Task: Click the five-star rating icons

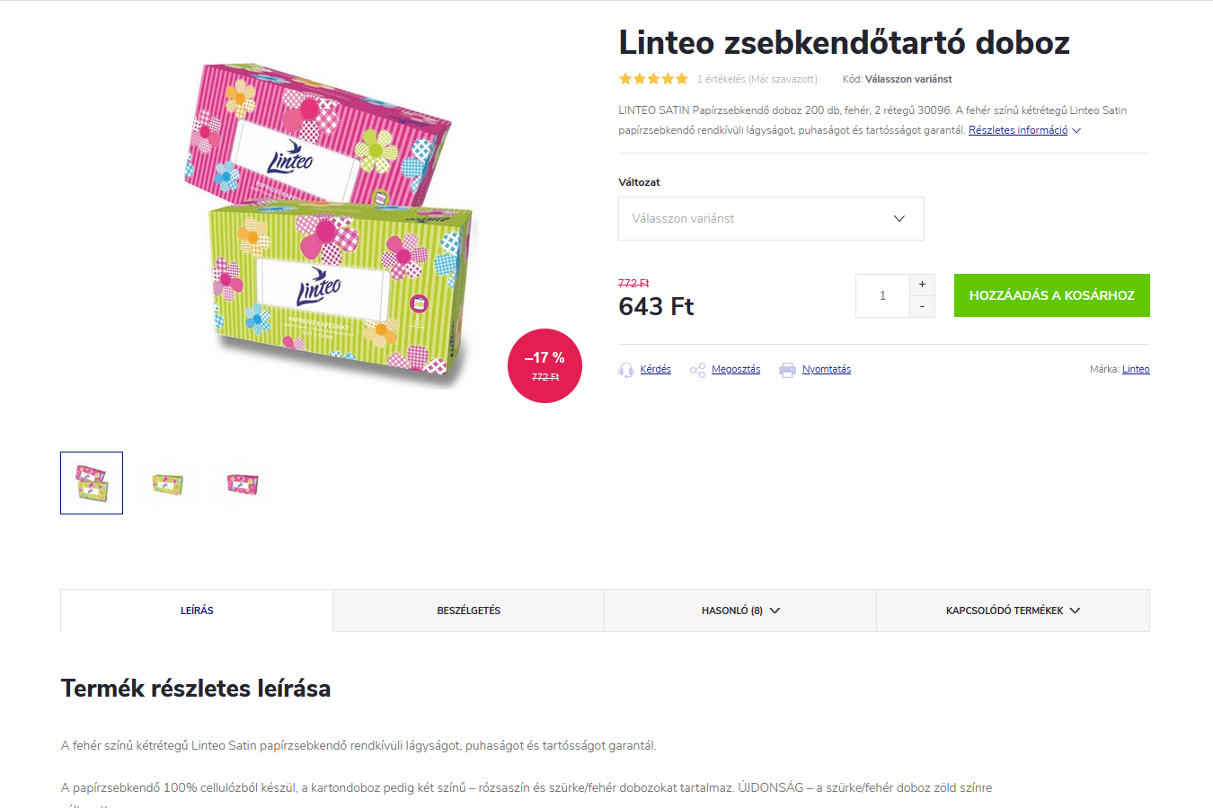Action: [x=653, y=79]
